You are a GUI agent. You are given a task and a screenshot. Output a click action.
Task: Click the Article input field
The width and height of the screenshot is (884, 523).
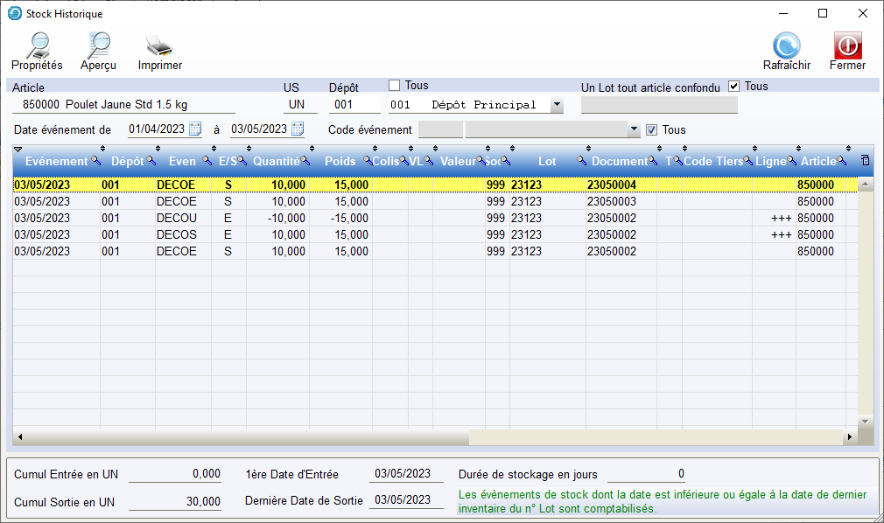pyautogui.click(x=123, y=105)
